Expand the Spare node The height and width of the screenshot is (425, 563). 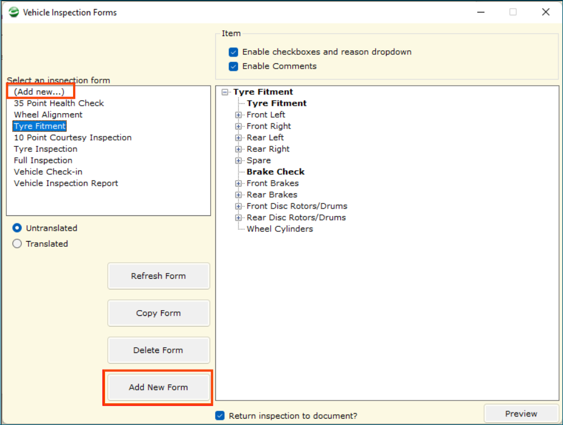coord(239,161)
